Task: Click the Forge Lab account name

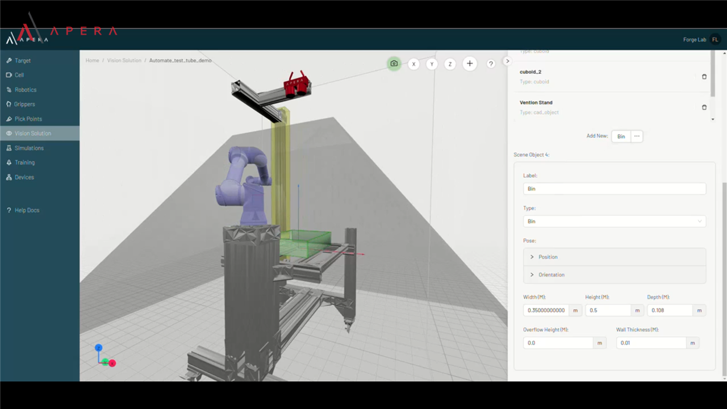Action: pyautogui.click(x=695, y=40)
